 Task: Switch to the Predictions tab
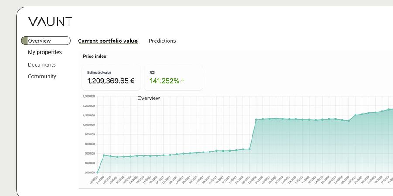[162, 41]
